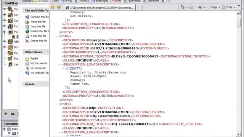Show more command bar items via double chevron
This screenshot has width=244, height=137.
pyautogui.click(x=239, y=6)
